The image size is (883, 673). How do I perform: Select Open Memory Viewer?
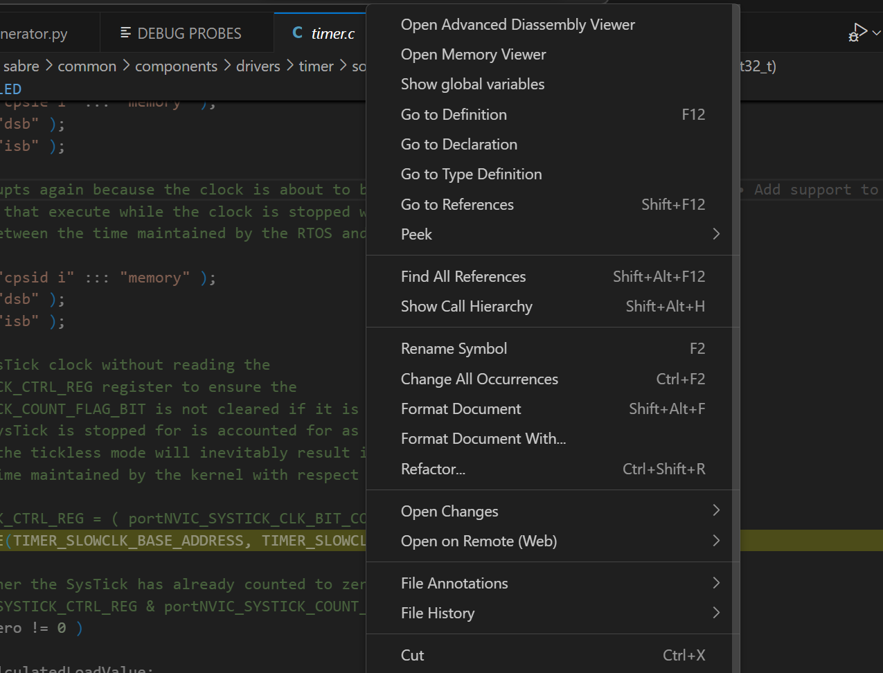coord(473,54)
